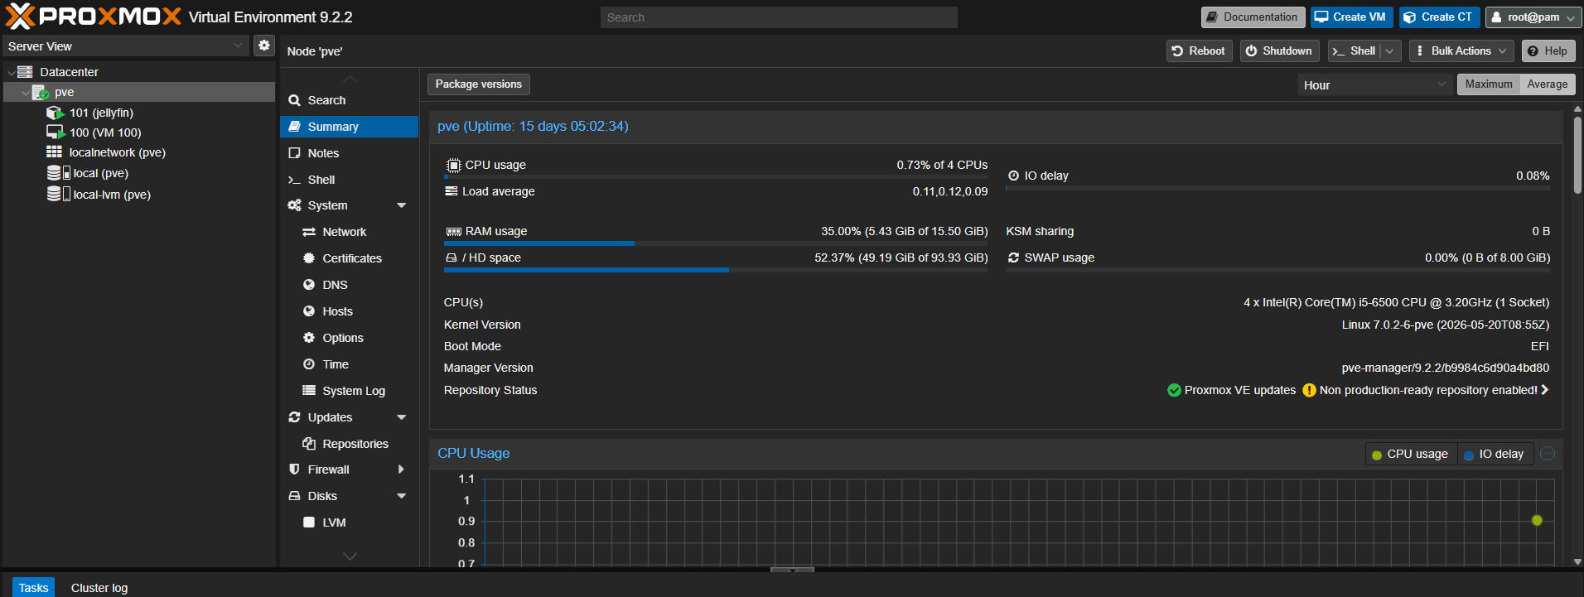Click the green Proxmox VE updates checkmark icon

pyautogui.click(x=1174, y=390)
